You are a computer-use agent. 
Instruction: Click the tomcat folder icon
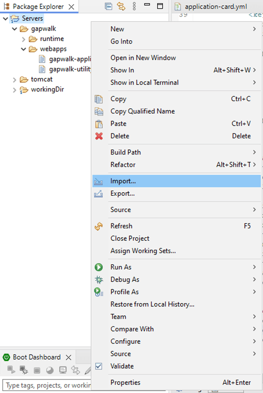tap(24, 80)
